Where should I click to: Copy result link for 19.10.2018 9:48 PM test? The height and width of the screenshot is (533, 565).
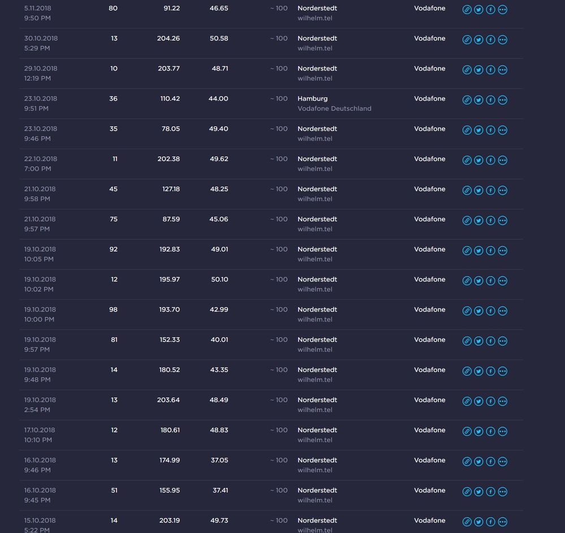[x=467, y=371]
